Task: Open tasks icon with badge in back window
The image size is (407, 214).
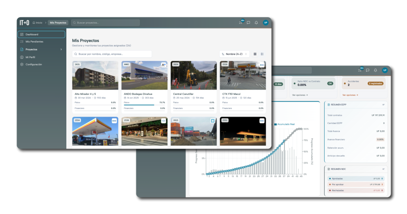Action: [360, 70]
